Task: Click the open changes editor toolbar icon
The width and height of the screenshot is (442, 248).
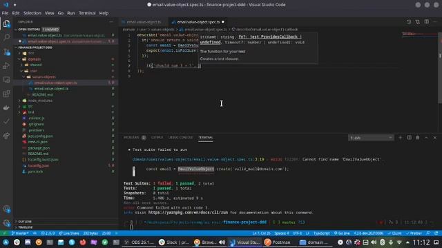Action: pyautogui.click(x=409, y=22)
